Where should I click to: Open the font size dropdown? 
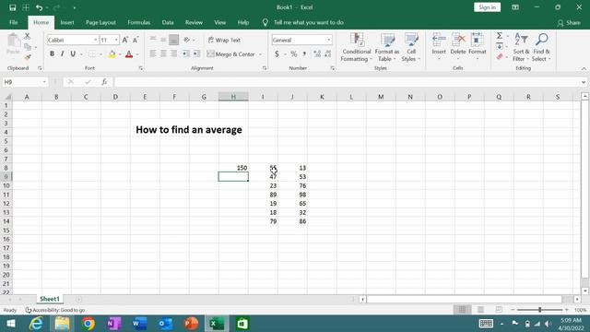pos(116,40)
